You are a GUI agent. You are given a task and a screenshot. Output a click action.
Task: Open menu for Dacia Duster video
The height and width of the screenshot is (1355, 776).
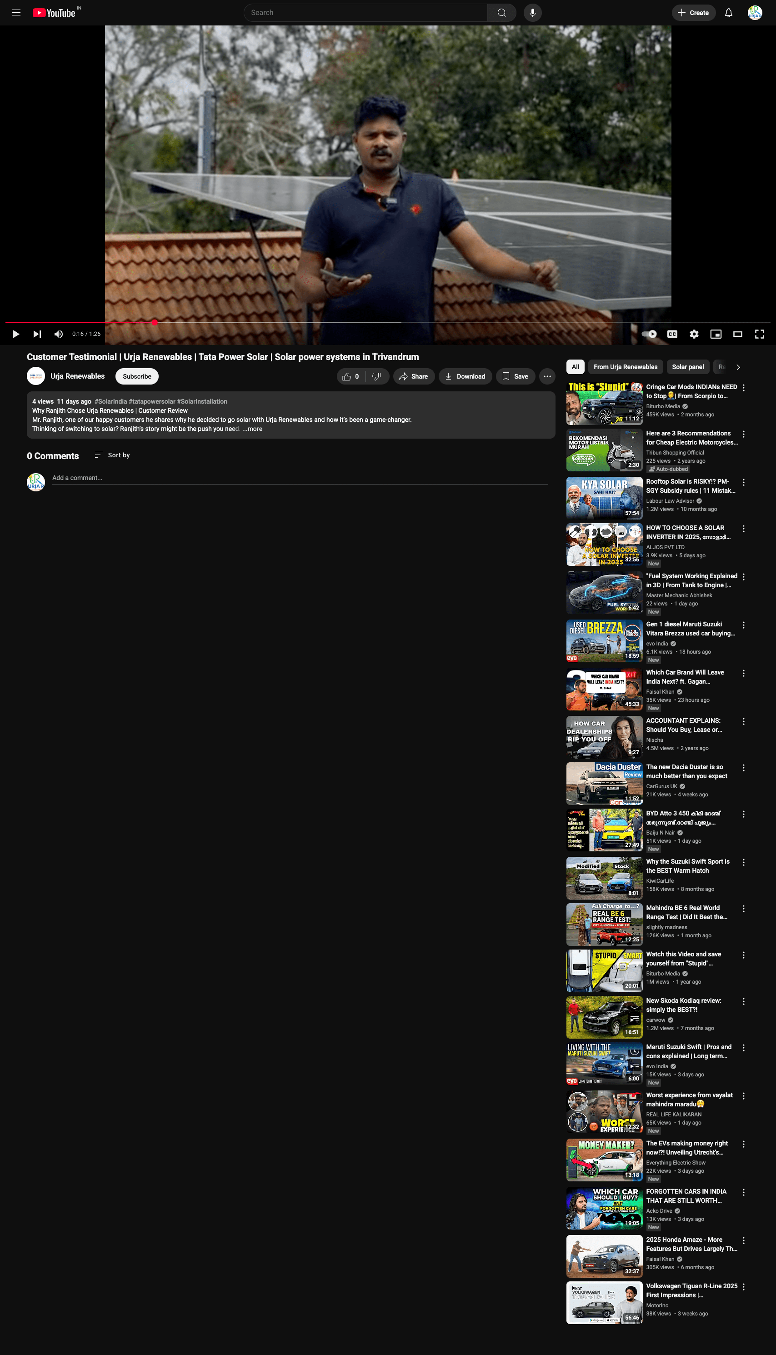coord(743,768)
